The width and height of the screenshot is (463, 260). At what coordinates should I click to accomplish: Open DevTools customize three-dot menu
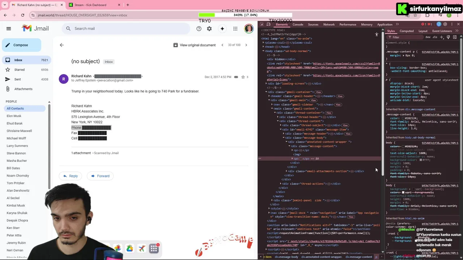coord(452,24)
